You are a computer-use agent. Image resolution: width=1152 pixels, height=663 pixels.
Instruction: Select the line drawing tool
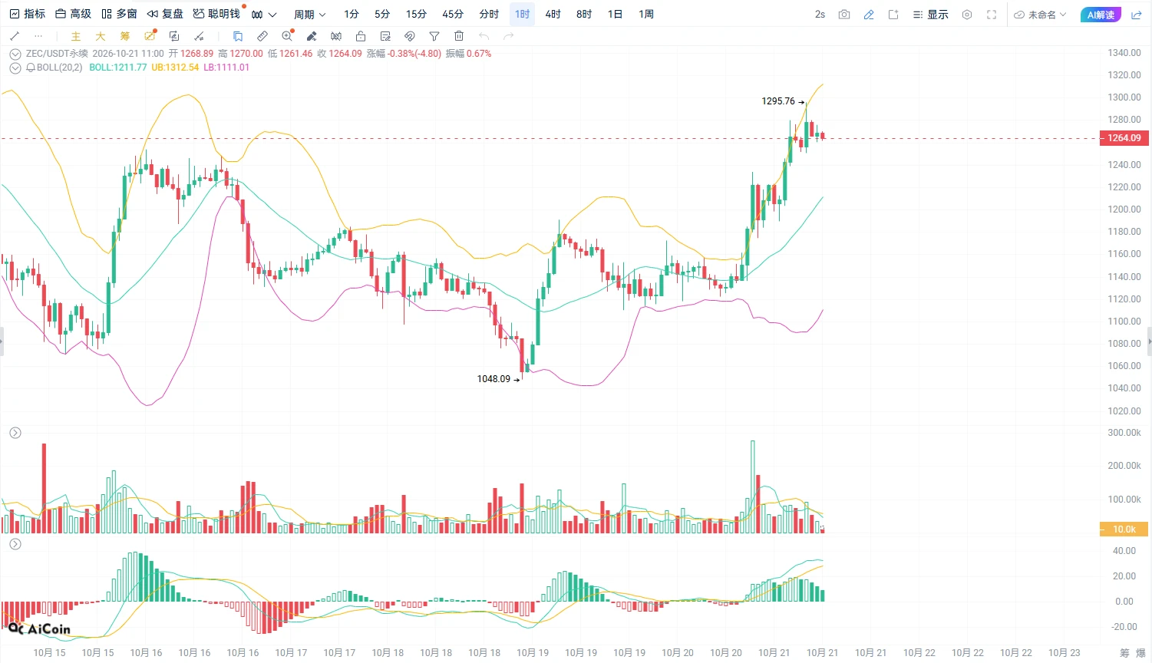[x=15, y=36]
